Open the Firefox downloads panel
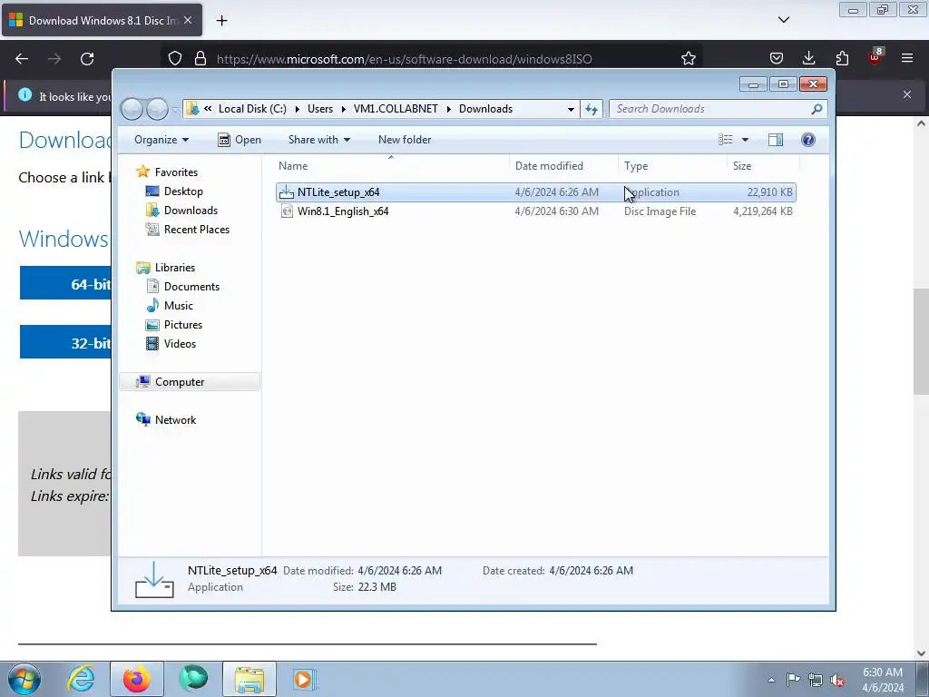Screen dimensions: 929x697 click(808, 58)
